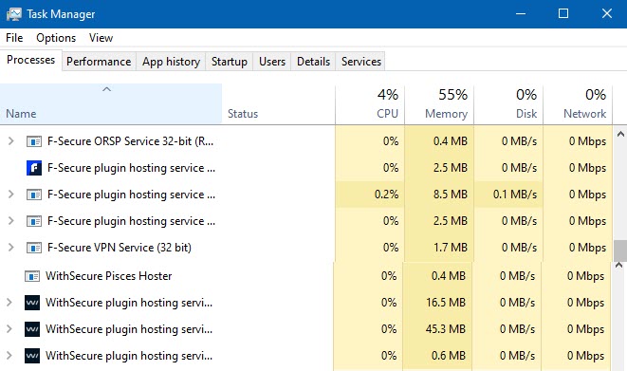
Task: Click the scroll up arrow of process list
Action: 620,135
